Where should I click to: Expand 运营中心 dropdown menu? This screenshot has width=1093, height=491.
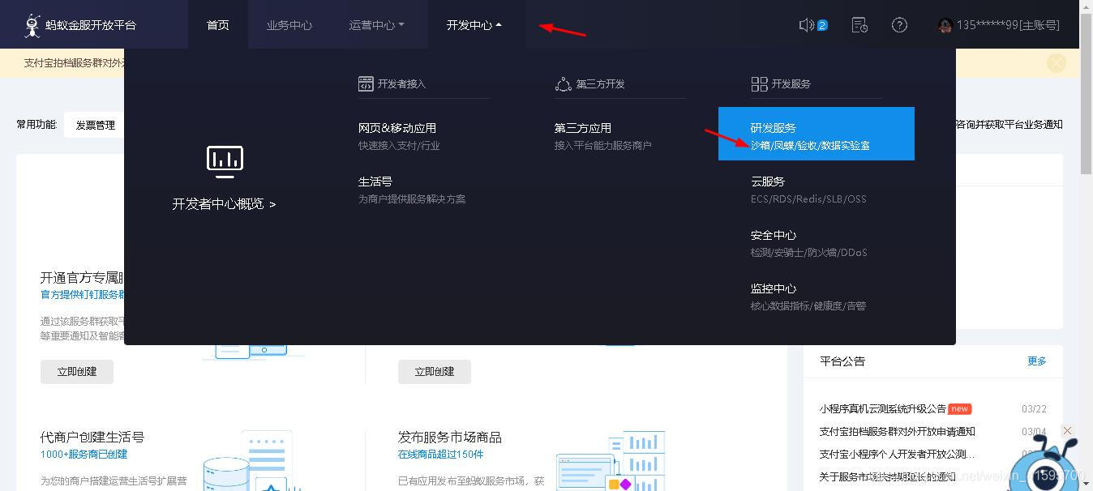[377, 25]
